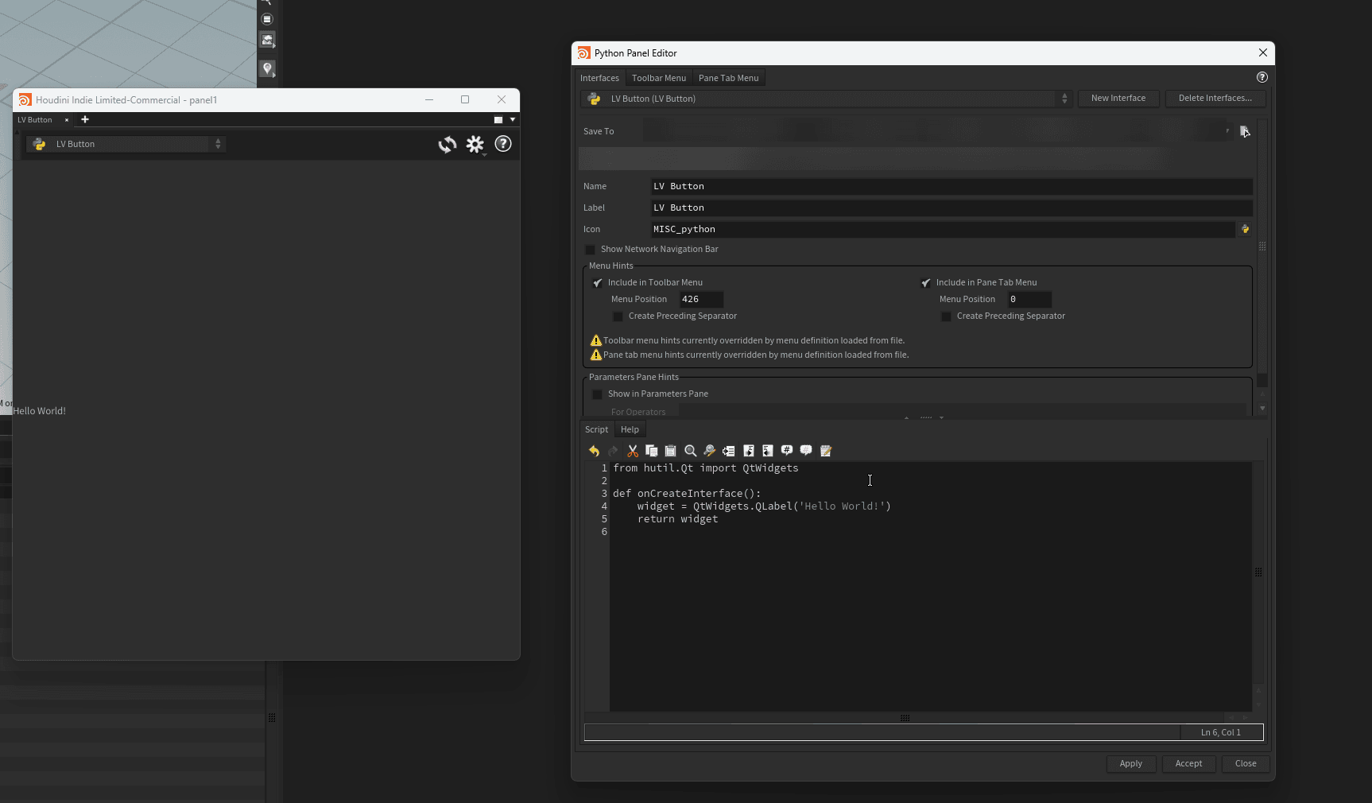
Task: Click the reload interface arrows icon
Action: [x=448, y=144]
